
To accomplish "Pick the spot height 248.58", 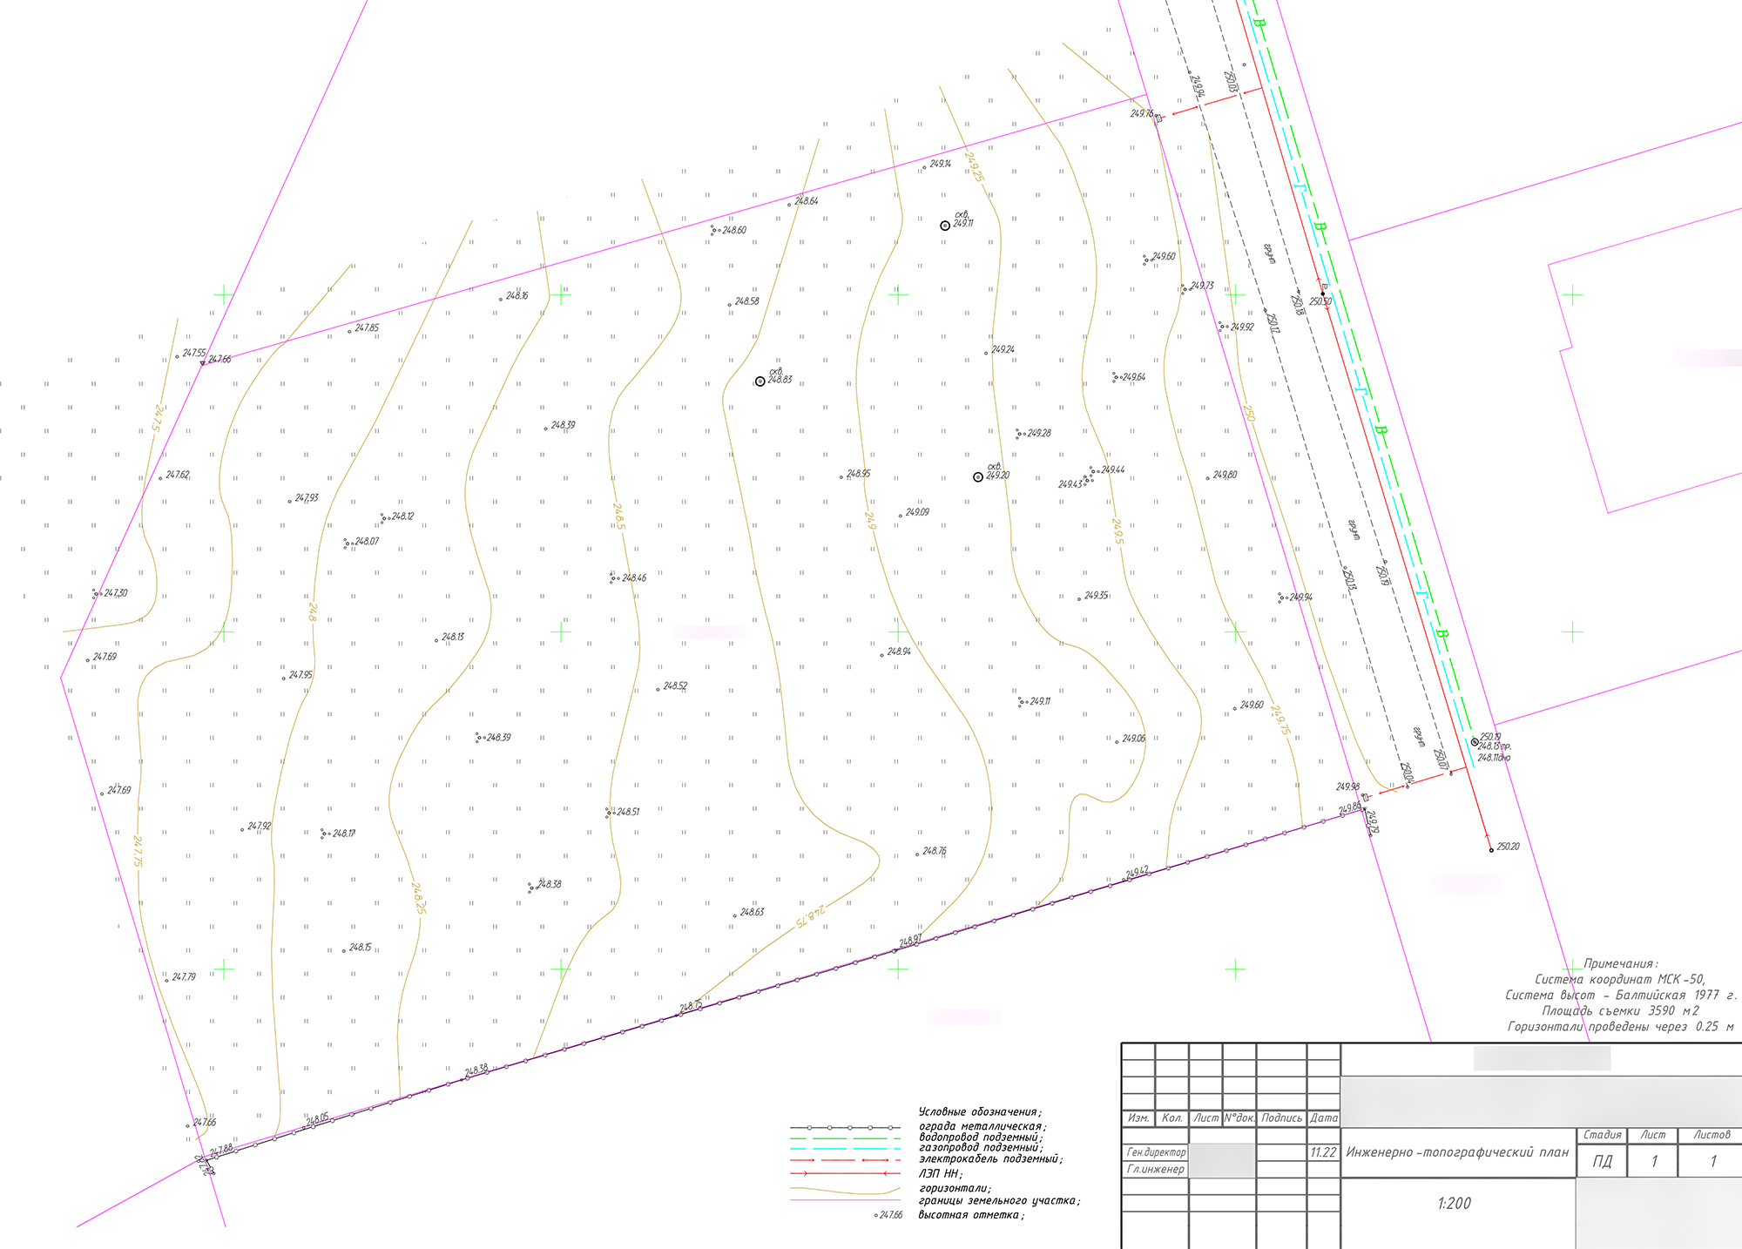I will click(746, 301).
